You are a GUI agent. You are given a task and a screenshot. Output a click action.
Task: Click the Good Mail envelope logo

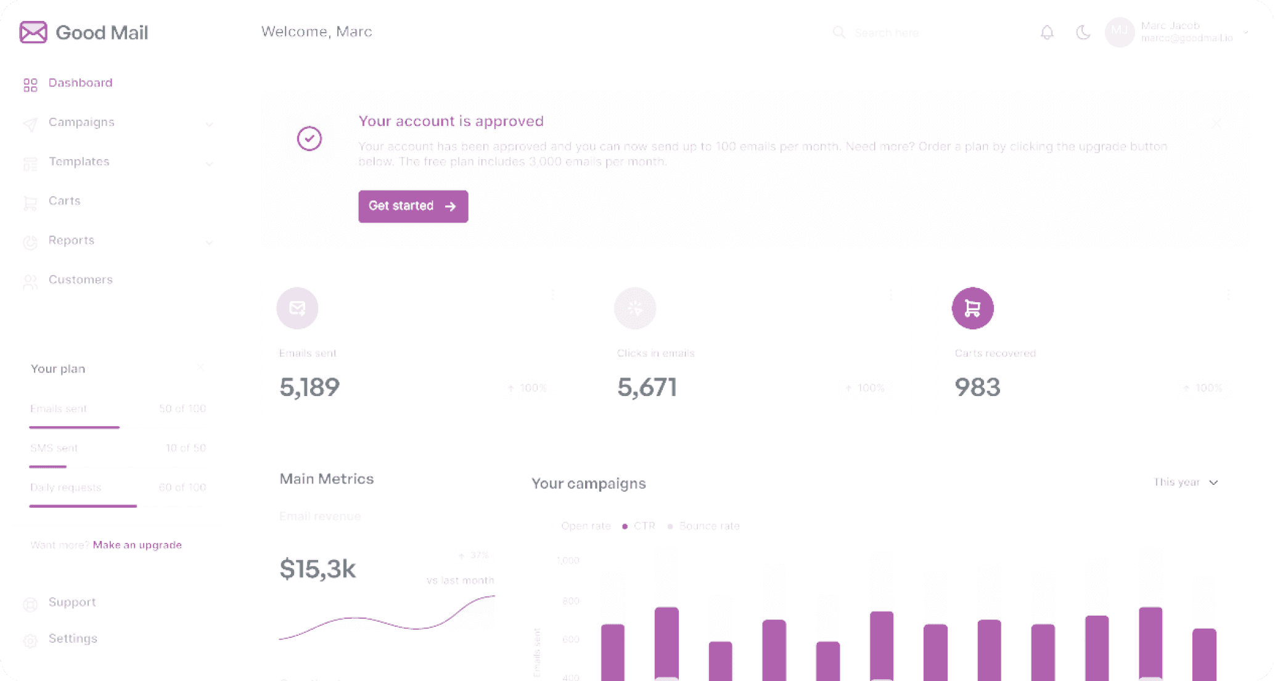[x=33, y=32]
